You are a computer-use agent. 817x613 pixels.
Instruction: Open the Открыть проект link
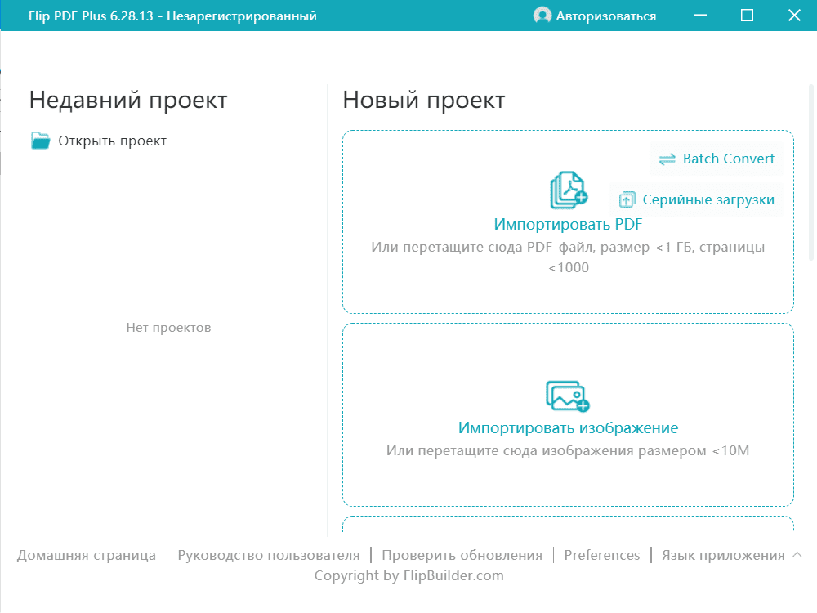pos(112,141)
